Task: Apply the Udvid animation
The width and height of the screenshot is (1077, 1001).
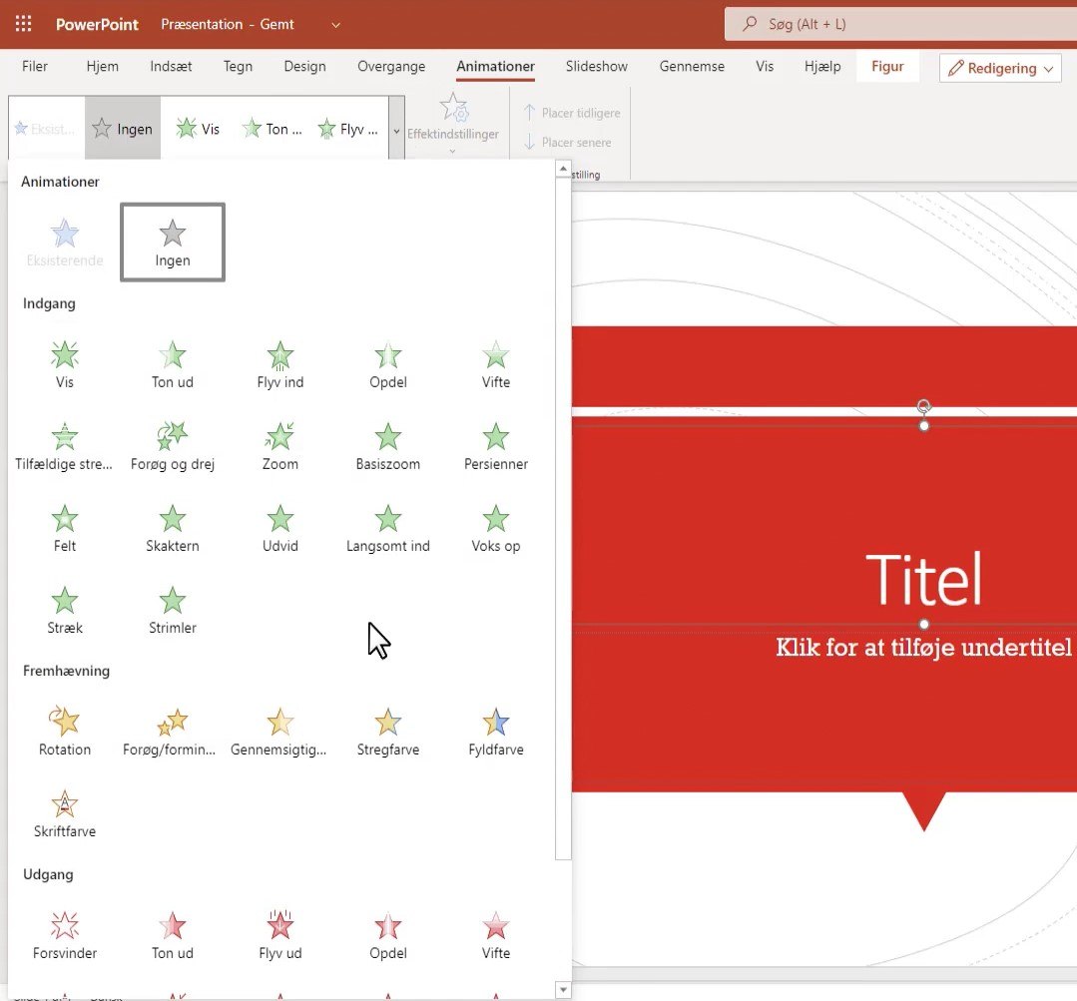Action: point(280,528)
